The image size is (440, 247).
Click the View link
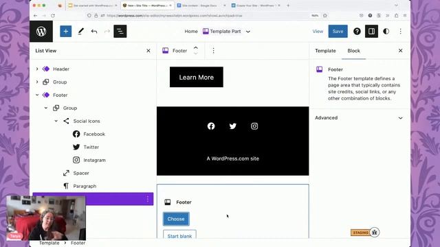coord(318,32)
